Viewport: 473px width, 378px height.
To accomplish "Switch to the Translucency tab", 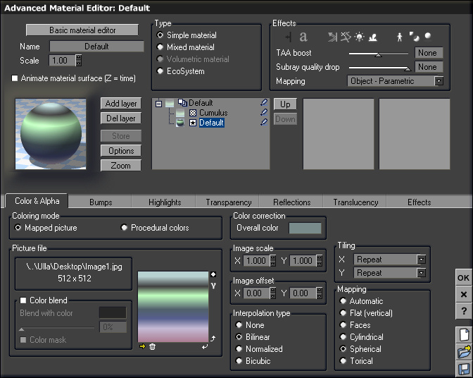I will click(x=355, y=202).
